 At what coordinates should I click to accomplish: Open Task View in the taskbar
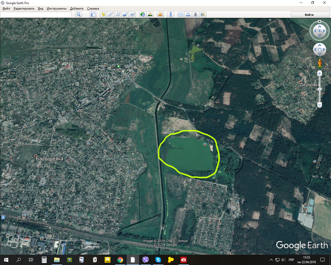(x=31, y=260)
